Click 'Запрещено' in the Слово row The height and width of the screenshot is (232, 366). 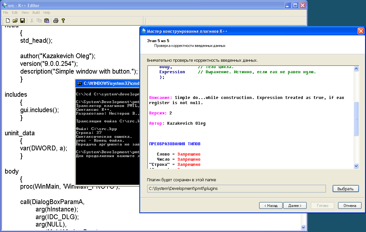click(189, 154)
